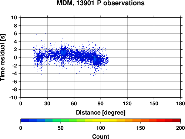Click the Time residual [s] axis label
Viewport: 185px width, 139px height.
pyautogui.click(x=3, y=57)
